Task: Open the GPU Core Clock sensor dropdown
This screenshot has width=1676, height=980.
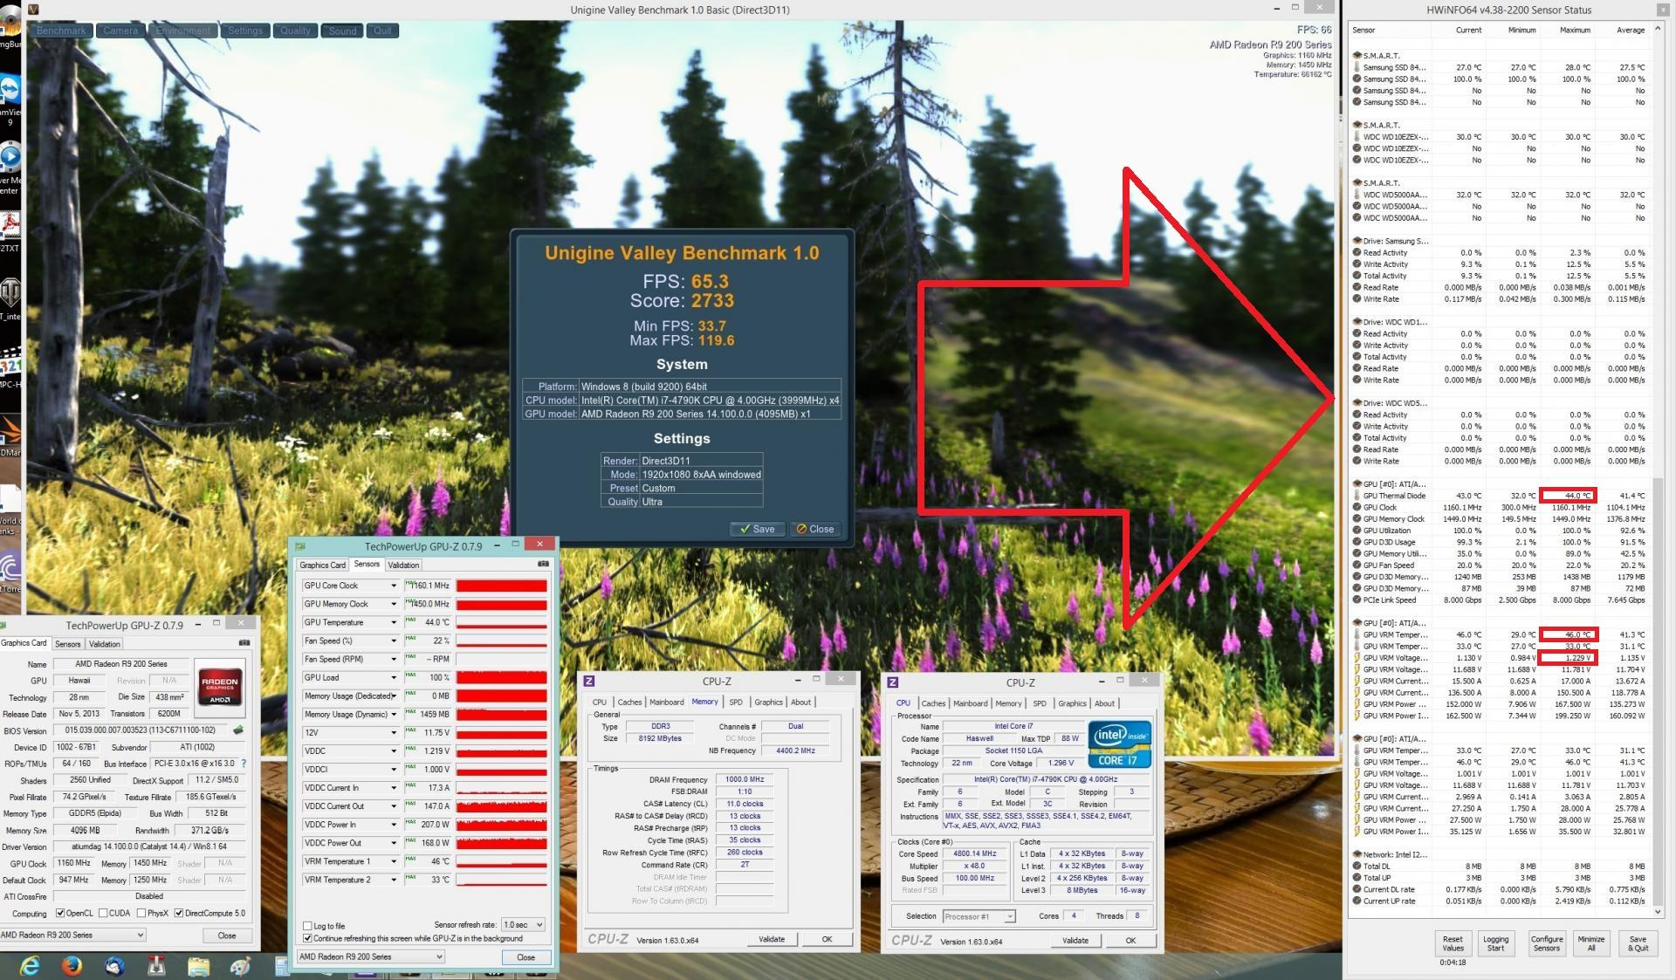Action: (393, 586)
